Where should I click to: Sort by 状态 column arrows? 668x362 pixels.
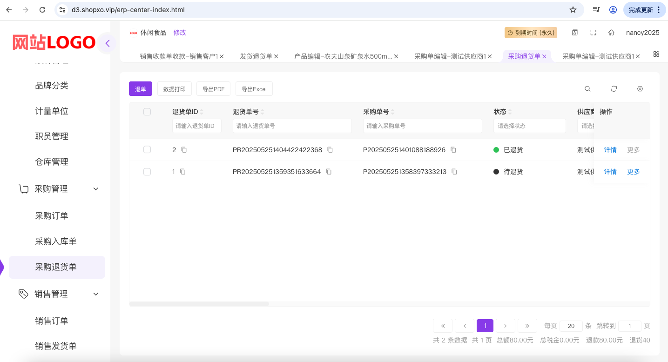point(510,112)
